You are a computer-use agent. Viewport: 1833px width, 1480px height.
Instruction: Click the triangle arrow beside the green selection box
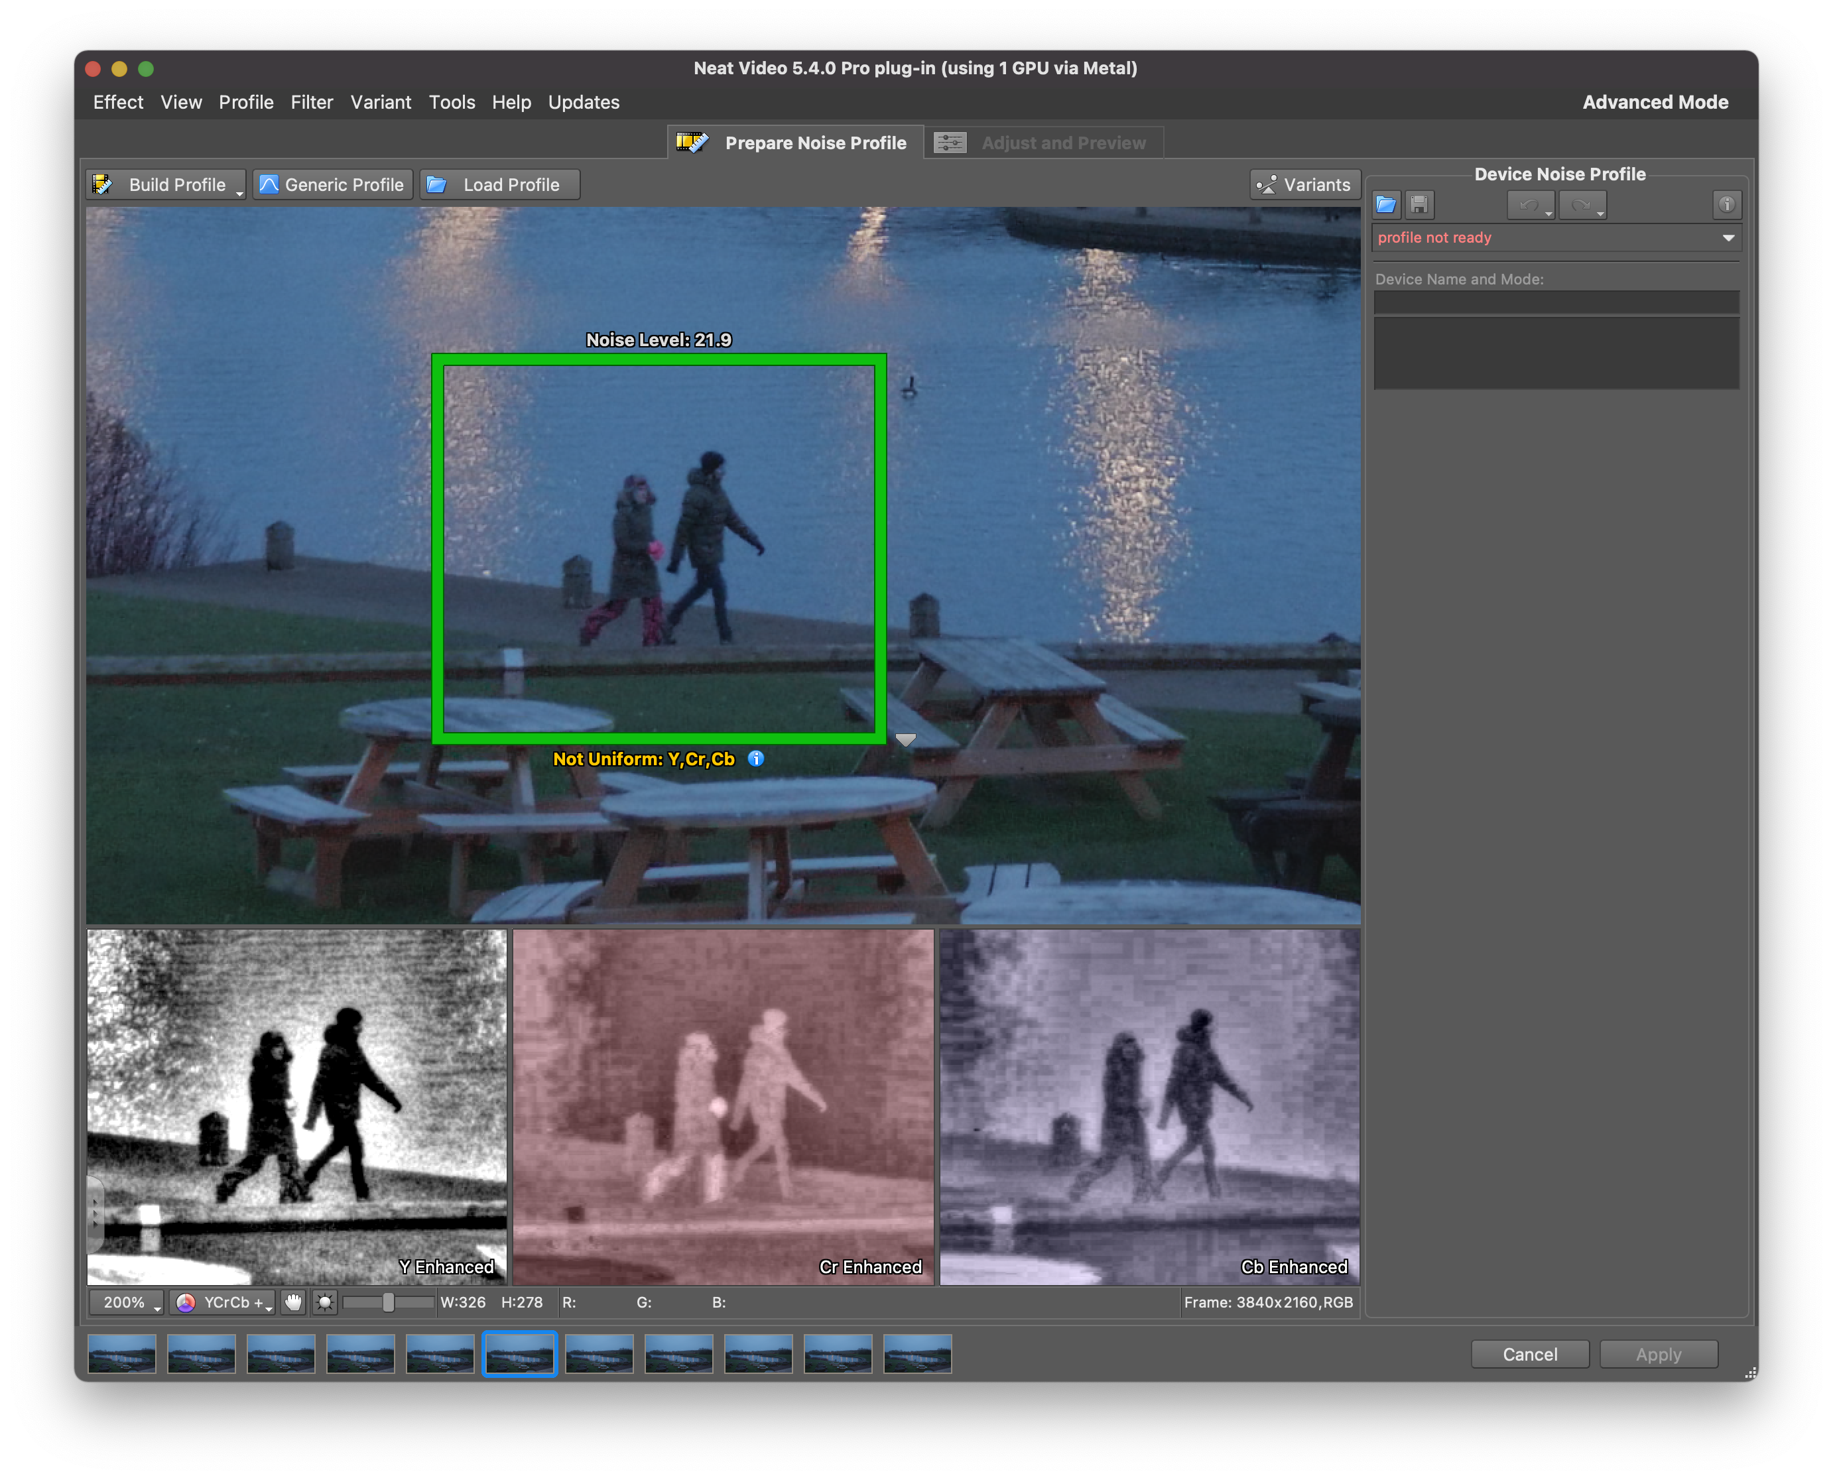pos(905,739)
